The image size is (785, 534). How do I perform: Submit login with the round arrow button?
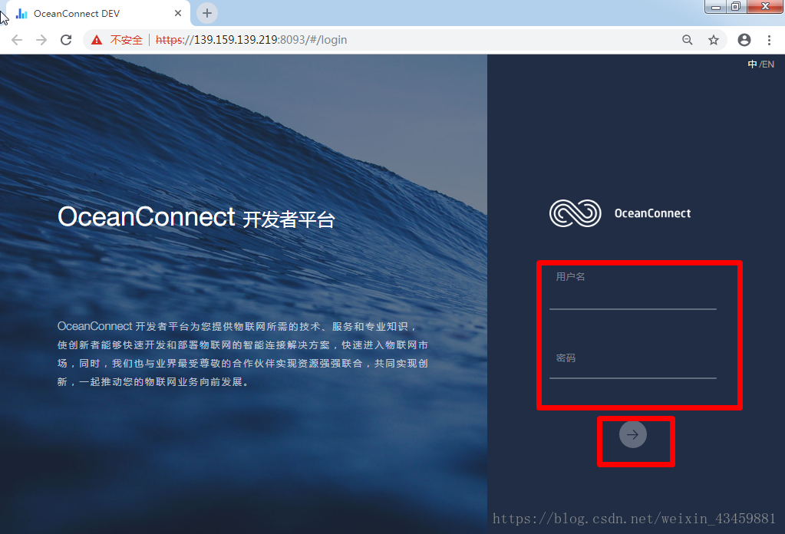pos(633,434)
